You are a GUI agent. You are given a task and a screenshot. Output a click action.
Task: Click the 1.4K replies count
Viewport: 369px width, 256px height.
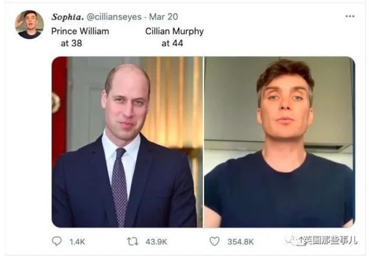77,241
